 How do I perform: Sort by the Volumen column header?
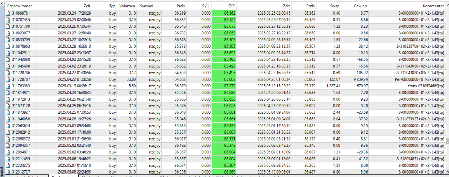click(x=127, y=6)
